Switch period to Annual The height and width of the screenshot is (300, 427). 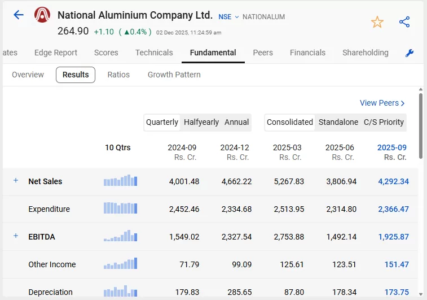pos(237,122)
